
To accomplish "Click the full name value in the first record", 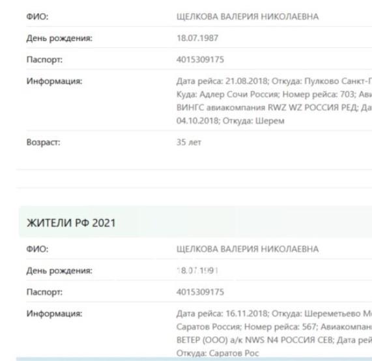I will 248,16.
